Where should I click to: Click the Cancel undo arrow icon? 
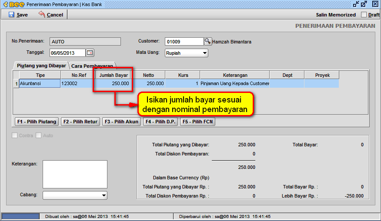point(42,14)
